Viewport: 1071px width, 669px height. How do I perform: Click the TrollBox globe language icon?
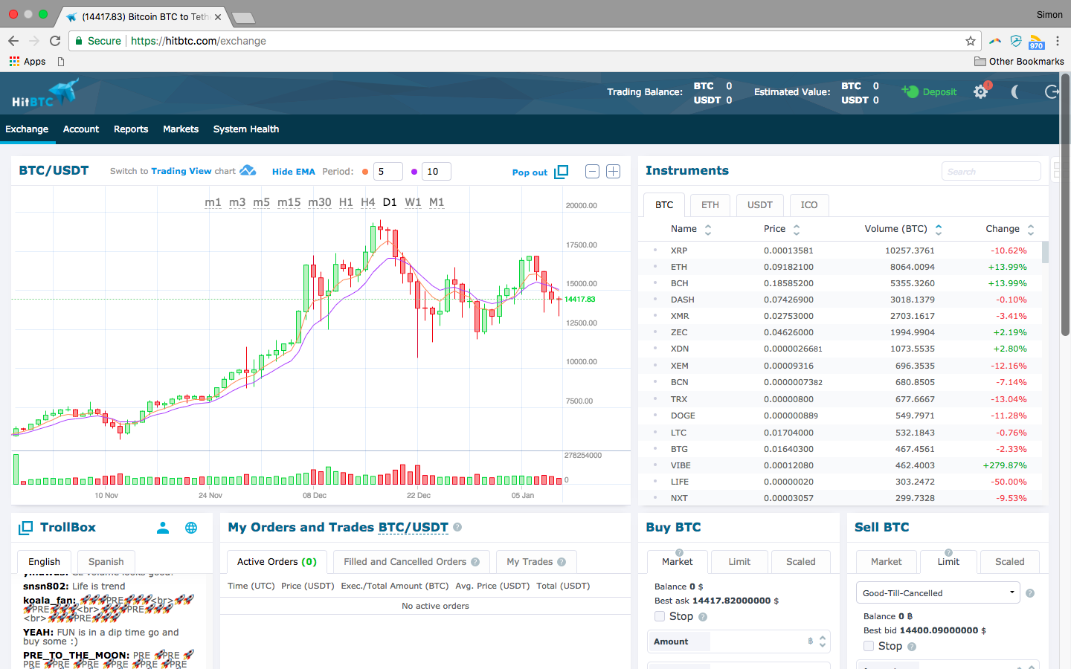pyautogui.click(x=191, y=528)
